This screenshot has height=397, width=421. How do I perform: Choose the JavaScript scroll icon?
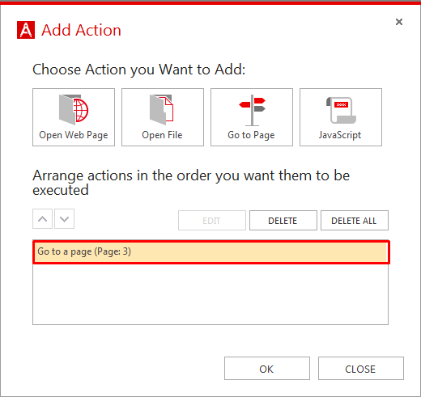point(341,110)
